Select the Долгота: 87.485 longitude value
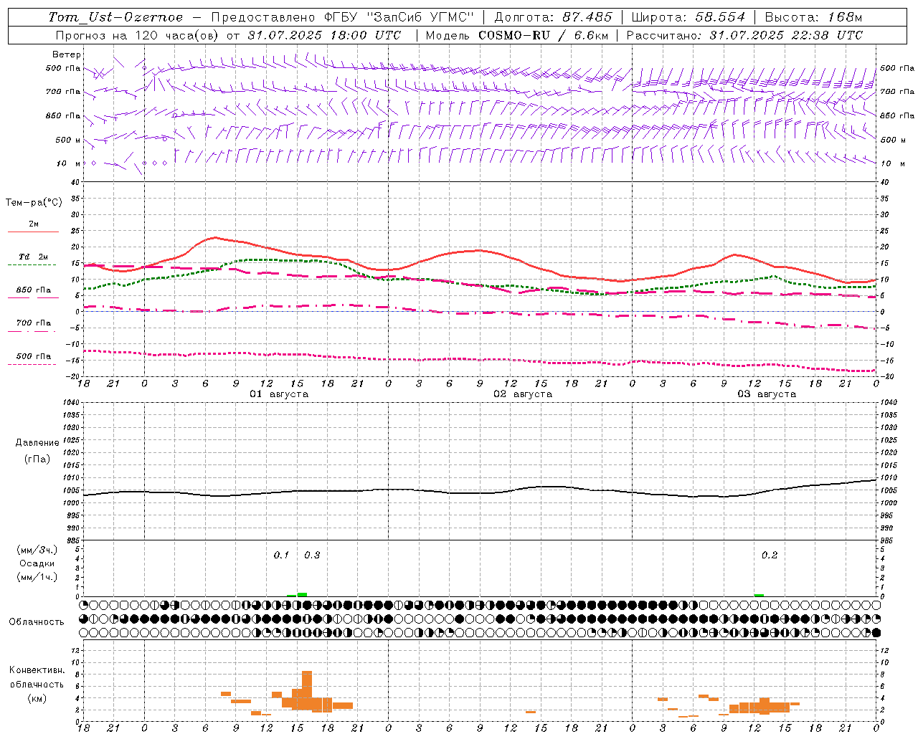 (x=553, y=17)
